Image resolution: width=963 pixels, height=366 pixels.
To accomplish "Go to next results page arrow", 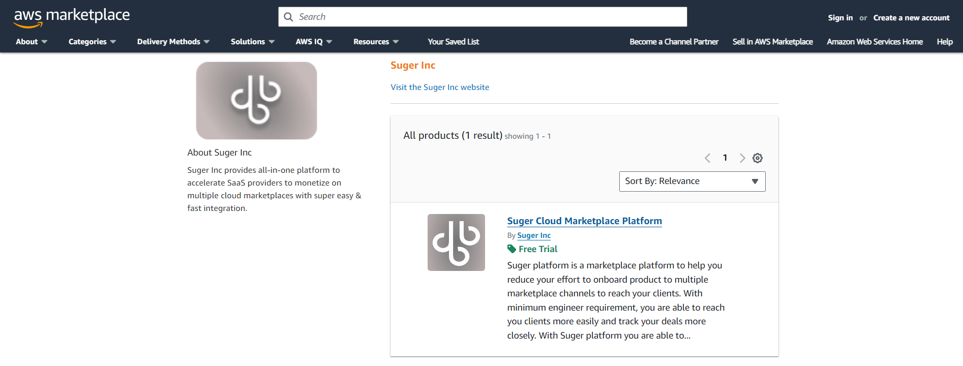I will click(x=742, y=158).
